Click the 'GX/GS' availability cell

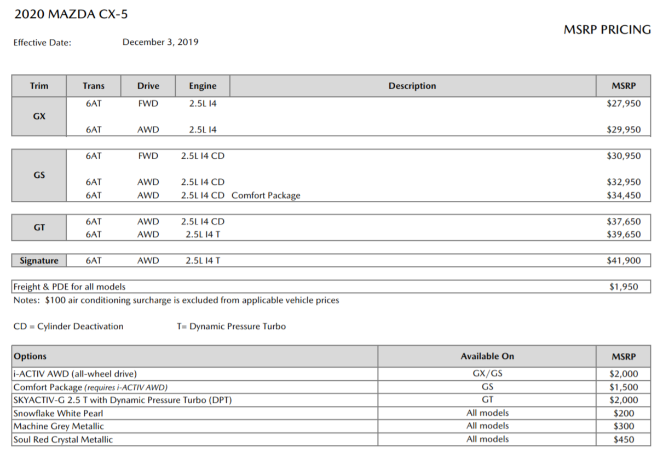click(487, 374)
